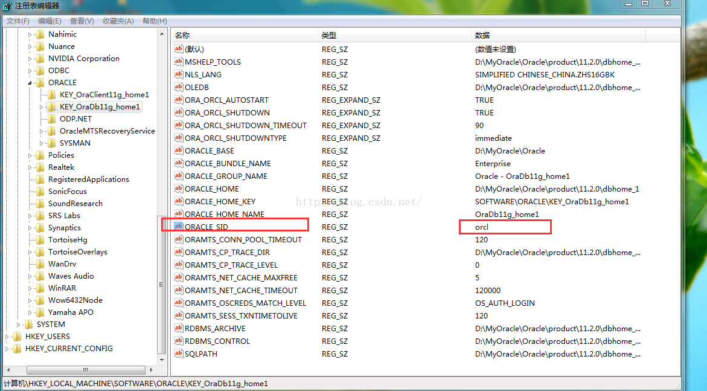Viewport: 707px width, 391px height.
Task: Click the ODP.NET folder icon
Action: 52,118
